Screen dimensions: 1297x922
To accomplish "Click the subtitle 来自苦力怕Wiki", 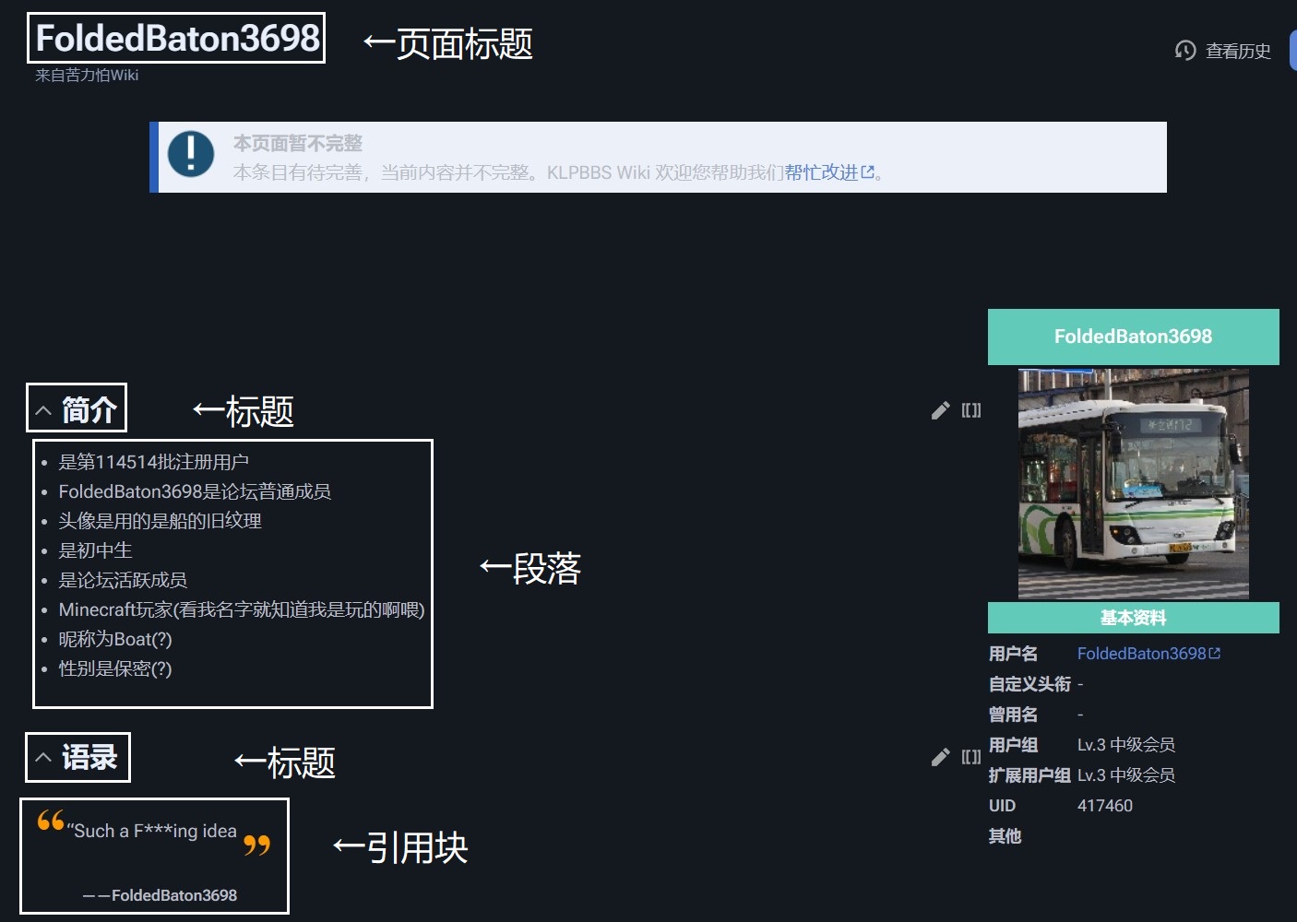I will click(87, 76).
